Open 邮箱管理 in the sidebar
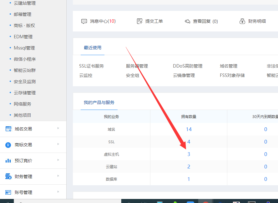The width and height of the screenshot is (278, 203). 23,14
